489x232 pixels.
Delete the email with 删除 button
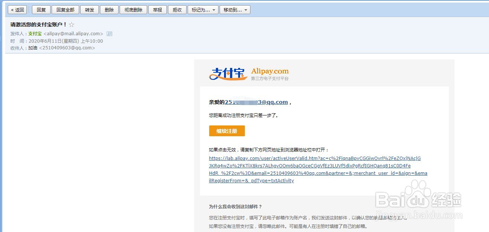109,10
